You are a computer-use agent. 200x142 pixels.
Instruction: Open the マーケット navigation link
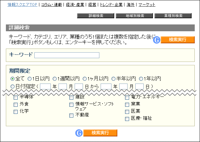coord(147,5)
